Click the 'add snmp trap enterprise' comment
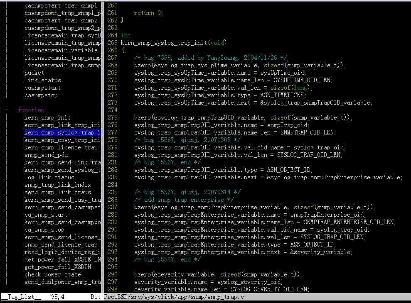 pos(184,200)
